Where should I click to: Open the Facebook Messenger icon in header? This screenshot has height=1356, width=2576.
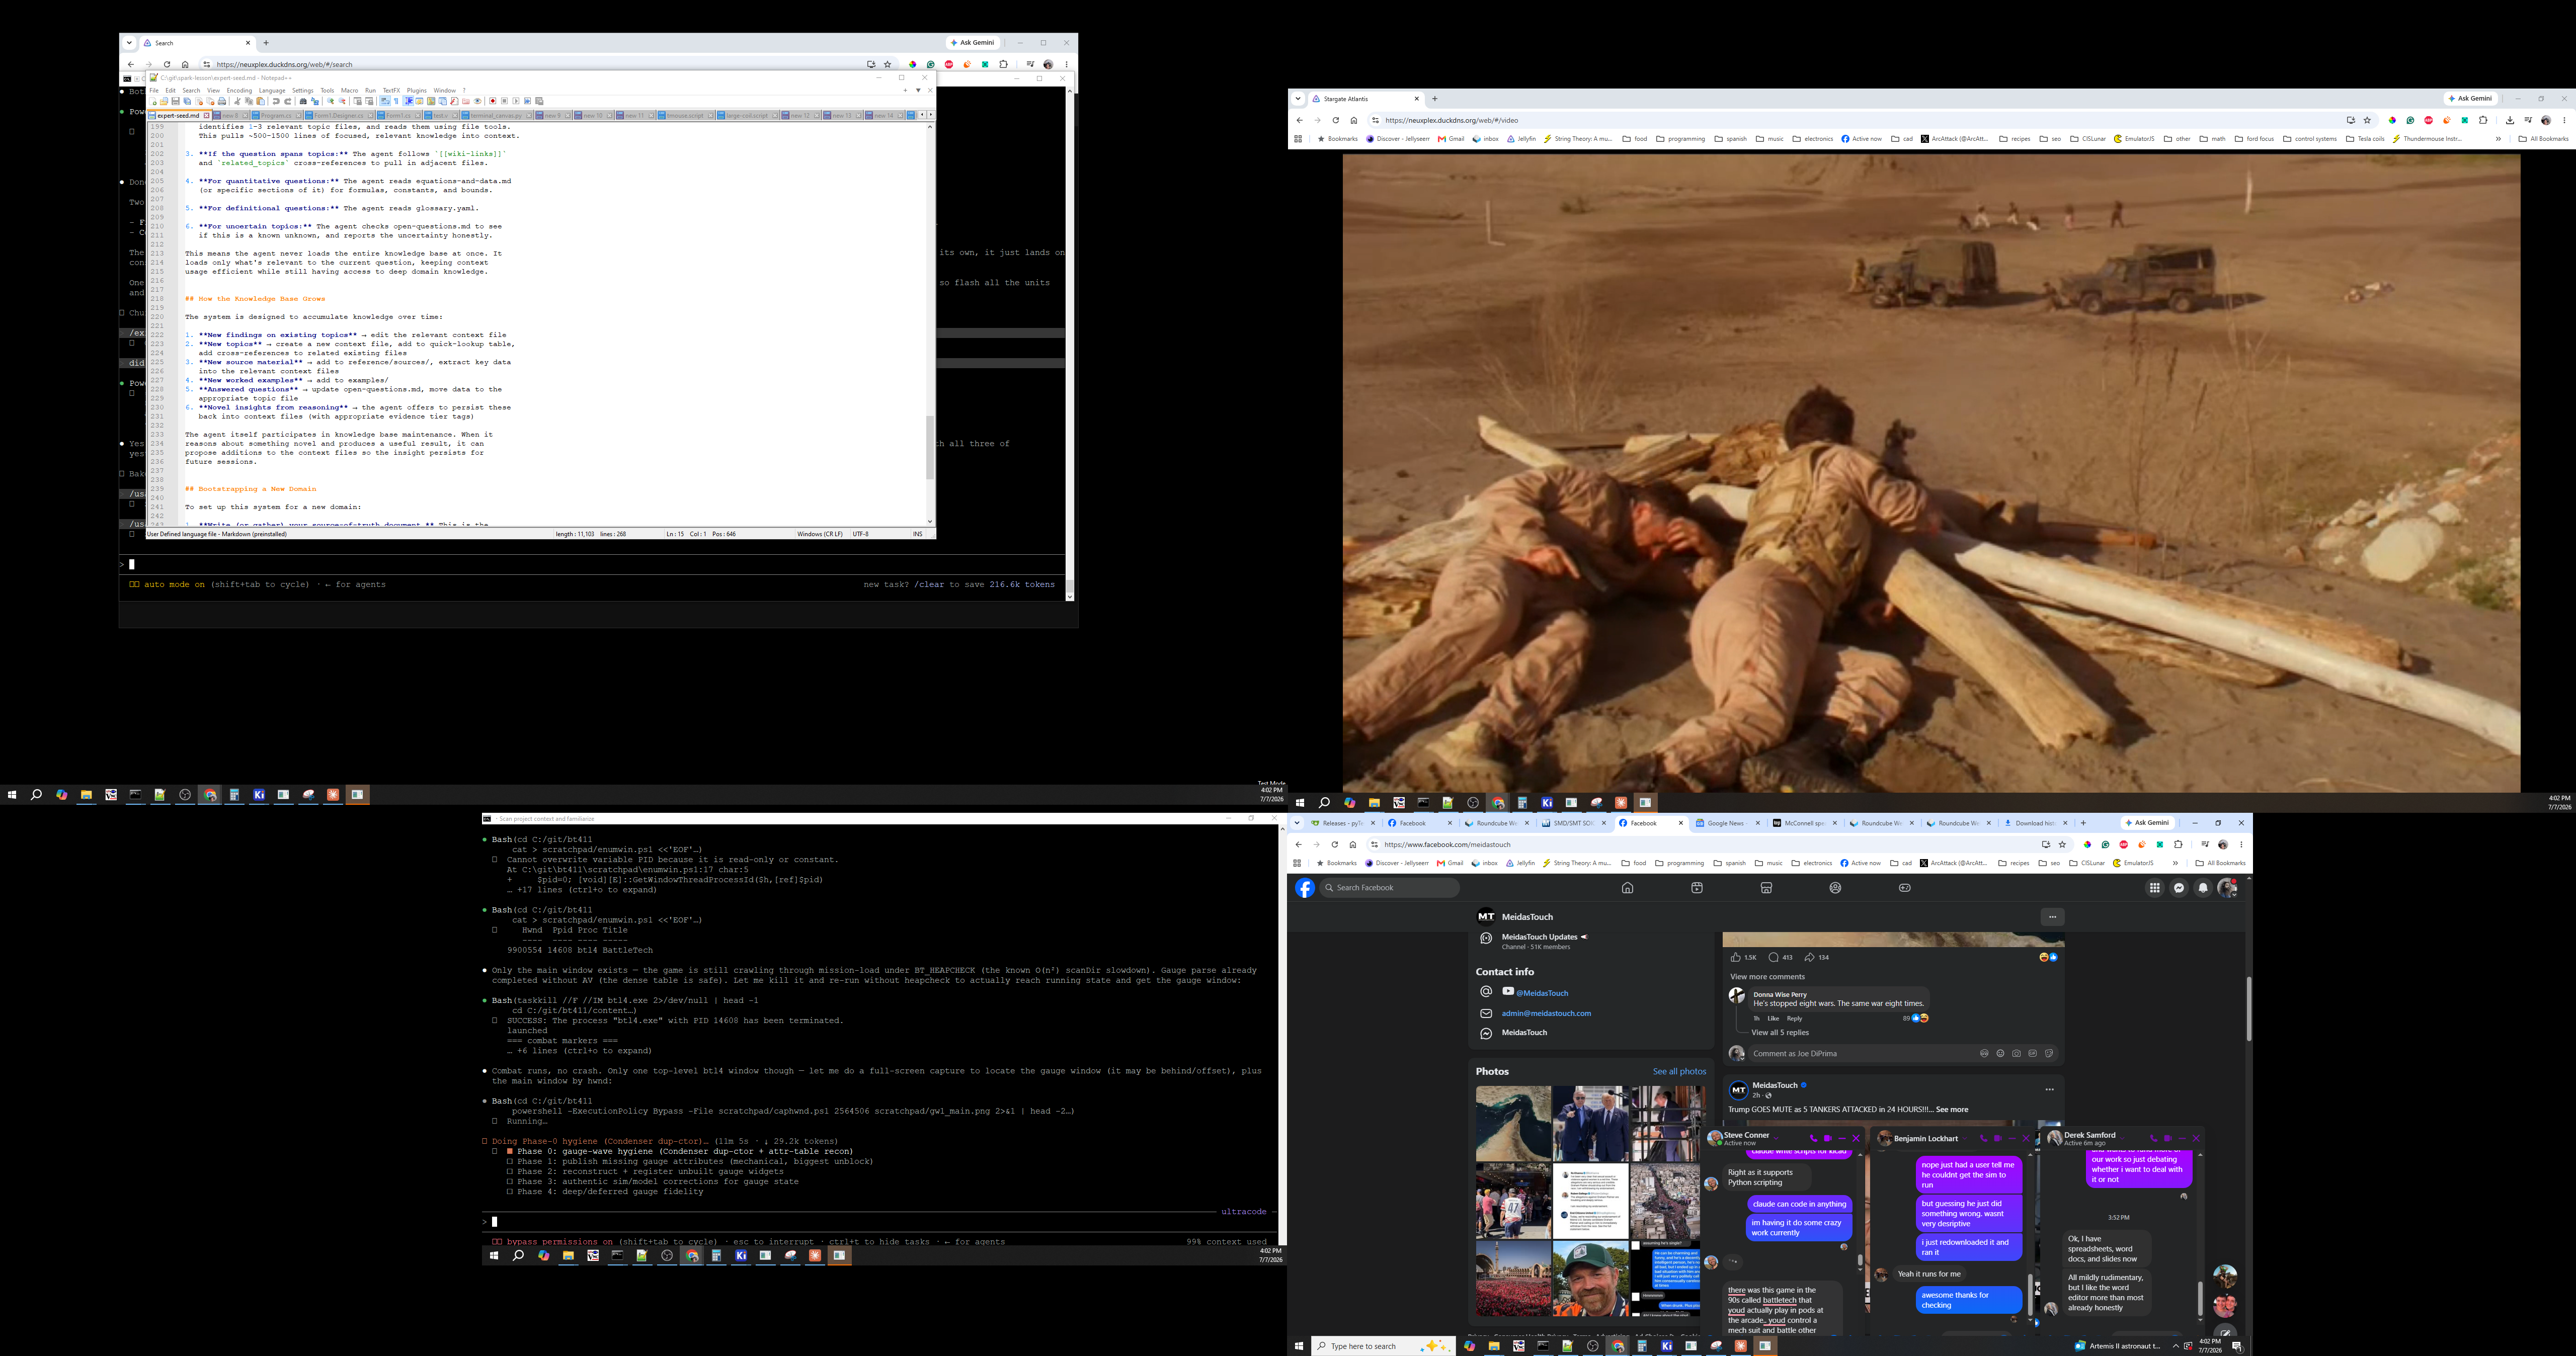pyautogui.click(x=2179, y=888)
